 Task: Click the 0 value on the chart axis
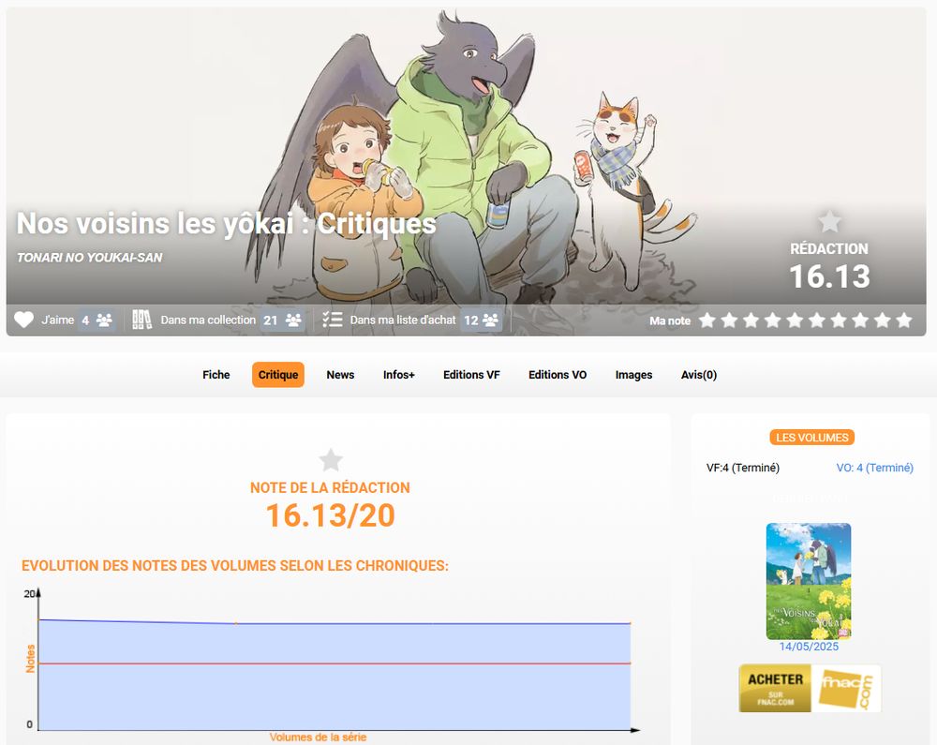[x=29, y=724]
